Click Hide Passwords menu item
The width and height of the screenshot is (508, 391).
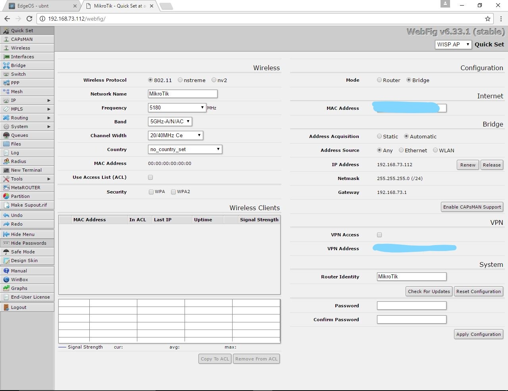pos(27,243)
